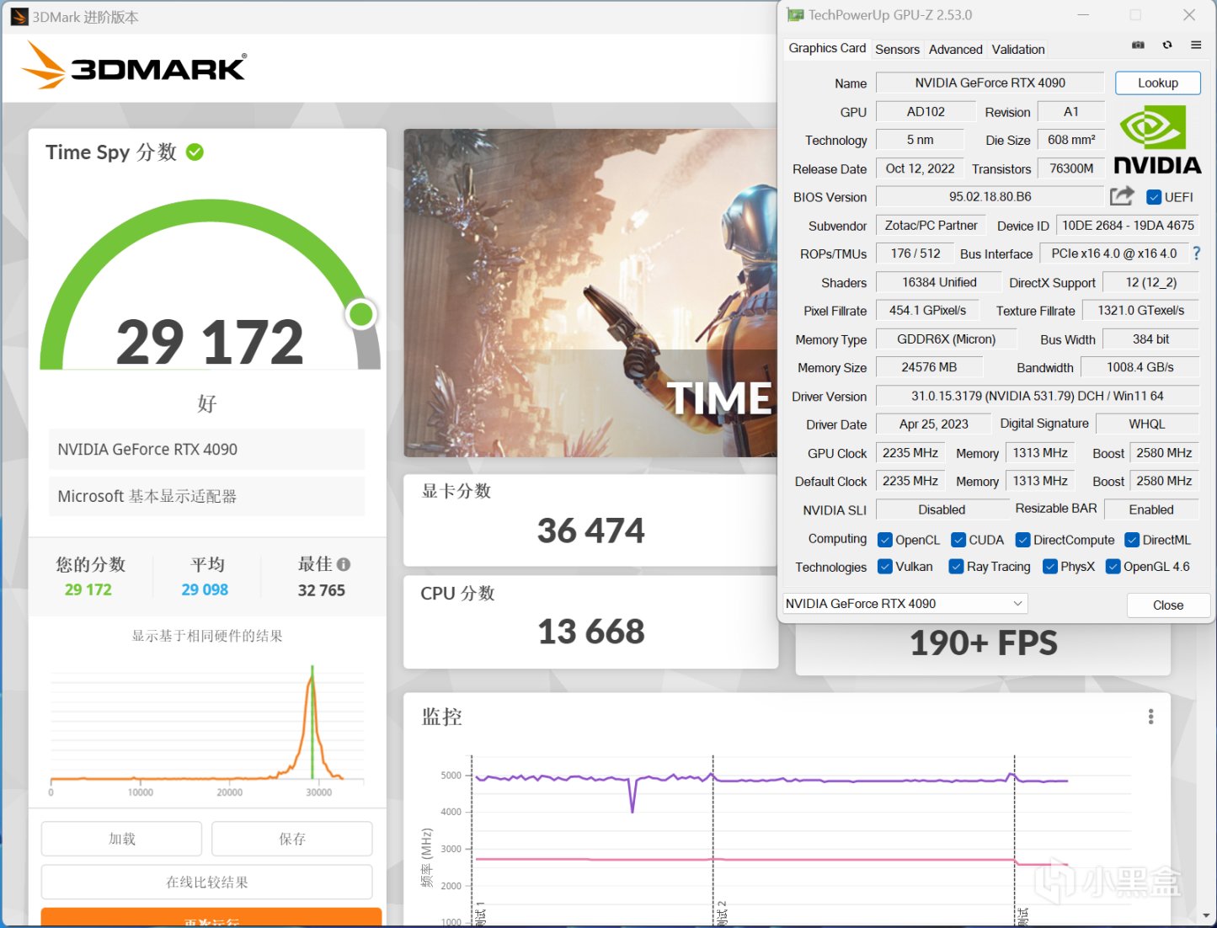The height and width of the screenshot is (928, 1217).
Task: Expand the GPU selection dropdown in GPU-Z
Action: [x=905, y=604]
